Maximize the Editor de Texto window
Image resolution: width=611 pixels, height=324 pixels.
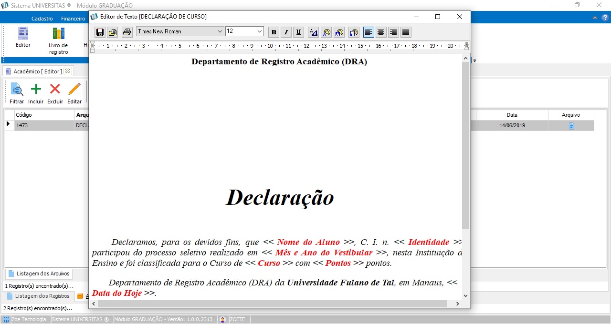(x=437, y=17)
